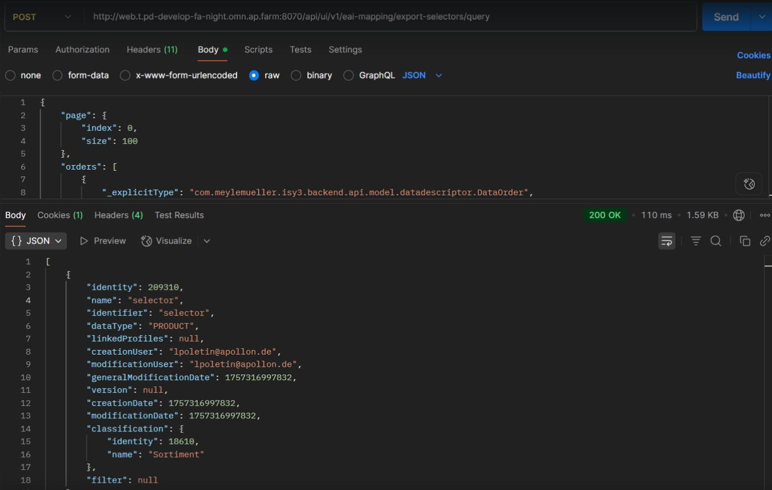Image resolution: width=772 pixels, height=490 pixels.
Task: Open the POST method dropdown
Action: [x=42, y=17]
